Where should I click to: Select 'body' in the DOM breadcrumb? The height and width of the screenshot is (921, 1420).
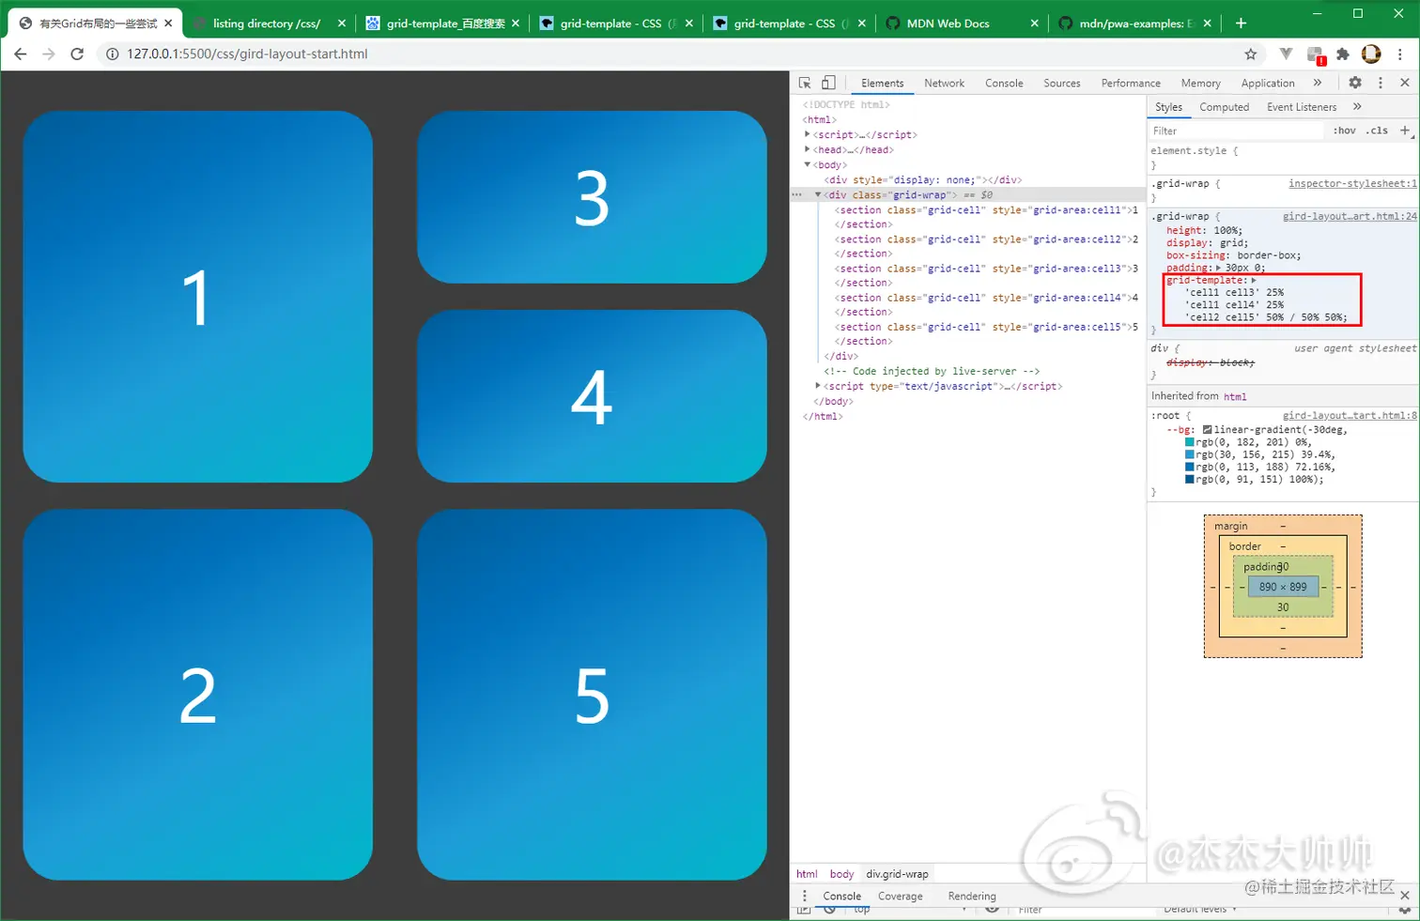[841, 874]
